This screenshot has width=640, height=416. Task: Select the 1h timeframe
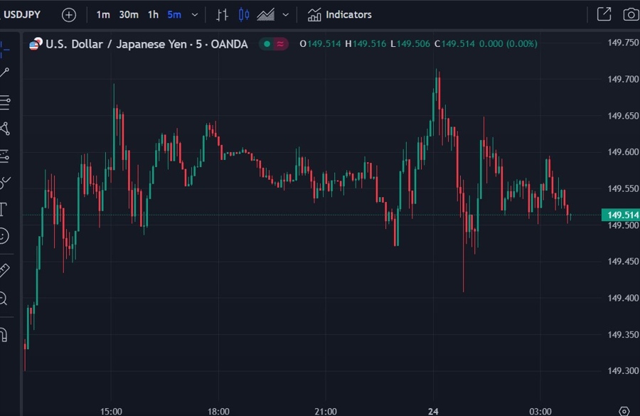click(153, 15)
